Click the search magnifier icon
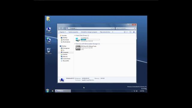Viewport: 192px width, 108px height. pos(135,28)
